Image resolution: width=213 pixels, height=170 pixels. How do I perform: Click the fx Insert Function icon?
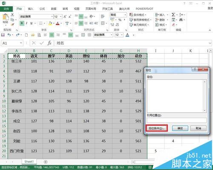tap(49, 43)
